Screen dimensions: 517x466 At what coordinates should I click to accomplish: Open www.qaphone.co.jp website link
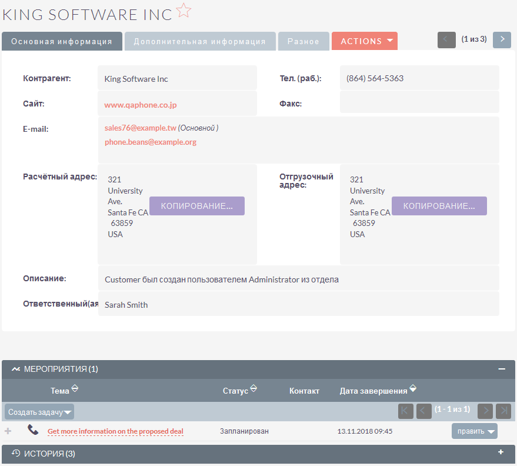[141, 105]
